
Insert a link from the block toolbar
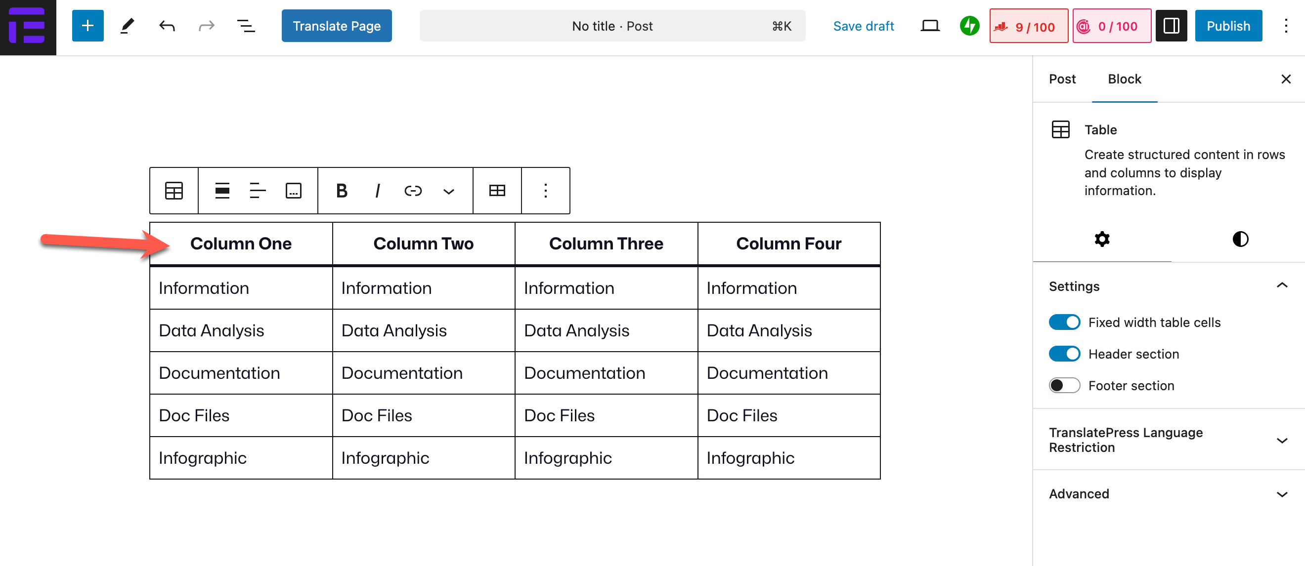(413, 190)
